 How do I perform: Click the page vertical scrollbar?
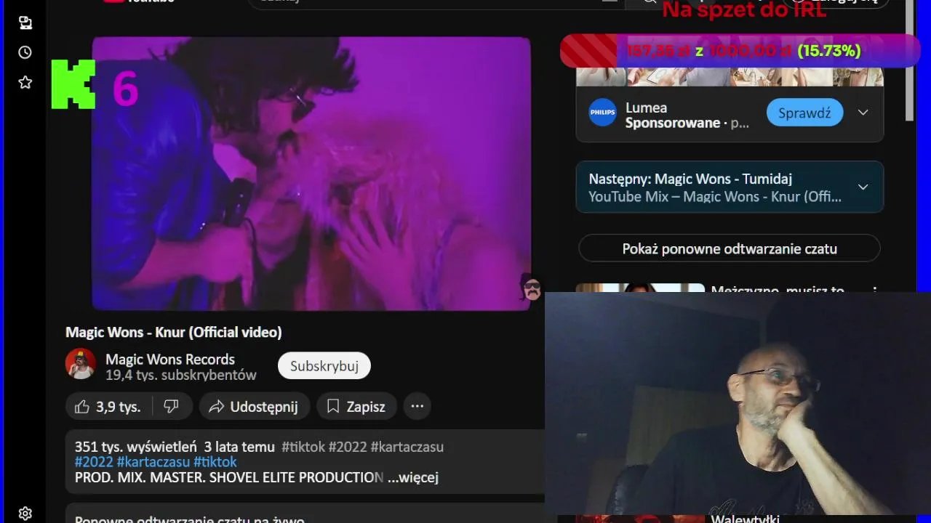910,62
